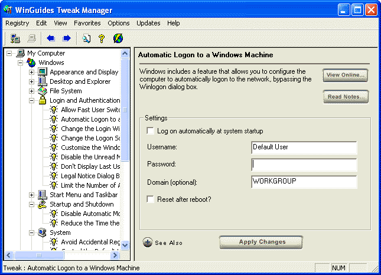Screen dimensions: 381x275
Task: Open the Edit menu
Action: 41,23
